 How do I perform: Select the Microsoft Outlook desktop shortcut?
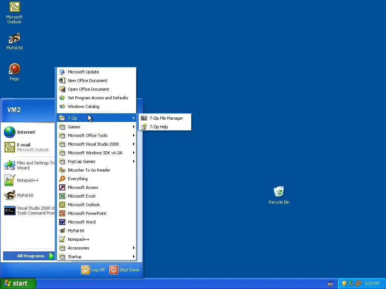[14, 13]
